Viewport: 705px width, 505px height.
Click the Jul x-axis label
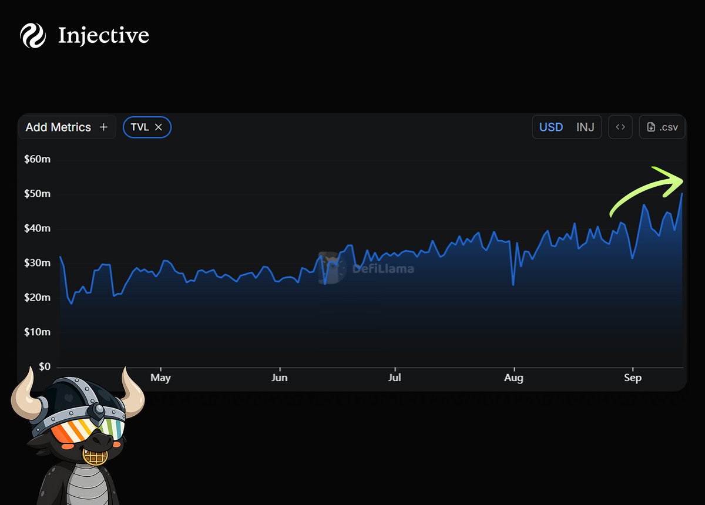click(x=395, y=378)
